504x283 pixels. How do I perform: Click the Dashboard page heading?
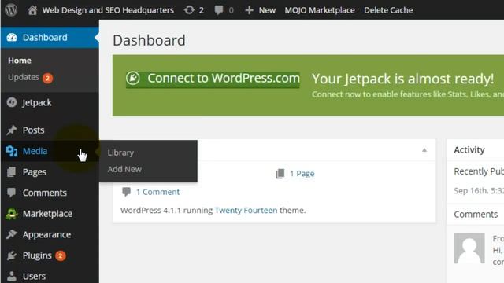149,40
